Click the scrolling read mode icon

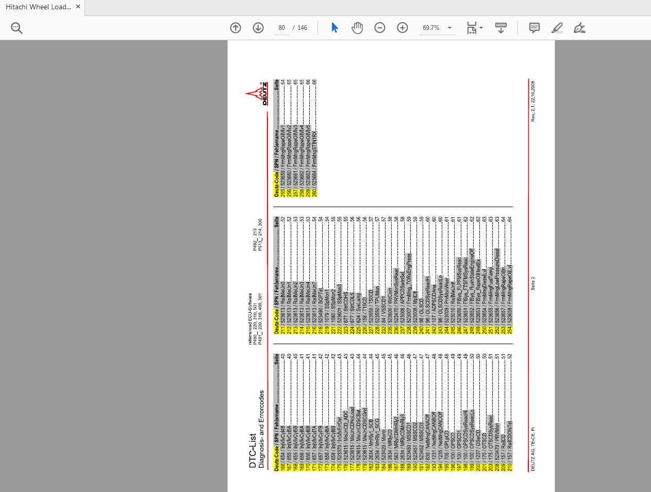[500, 28]
